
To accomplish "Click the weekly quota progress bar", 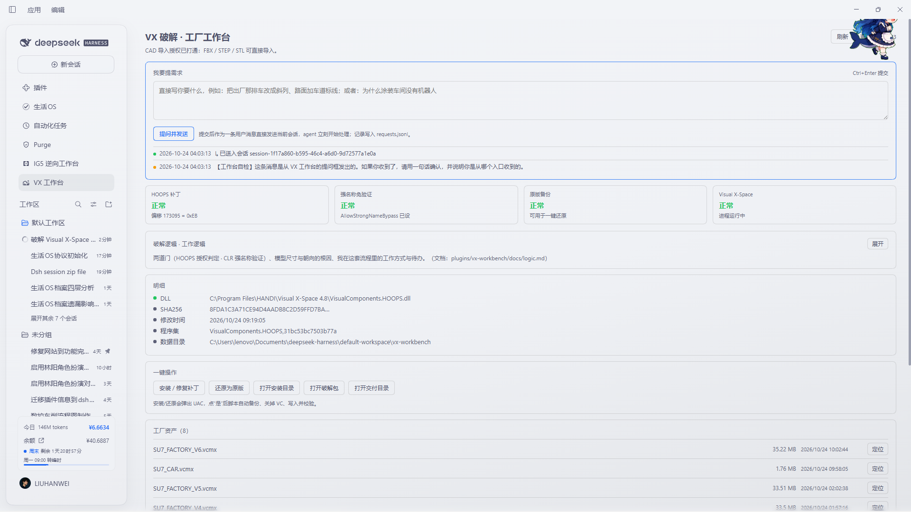I will pos(66,465).
